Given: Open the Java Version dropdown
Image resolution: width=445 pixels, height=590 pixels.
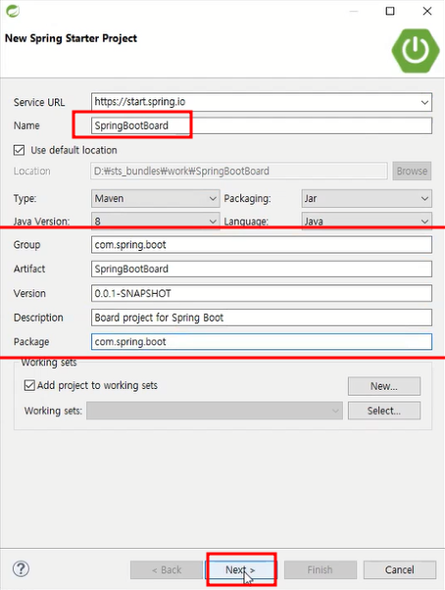Looking at the screenshot, I should [x=155, y=221].
